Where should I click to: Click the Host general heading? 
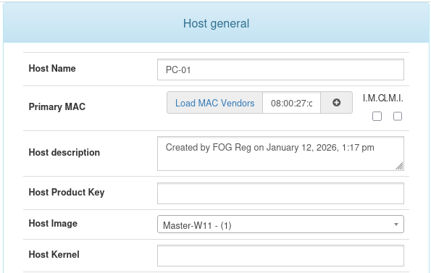click(216, 23)
